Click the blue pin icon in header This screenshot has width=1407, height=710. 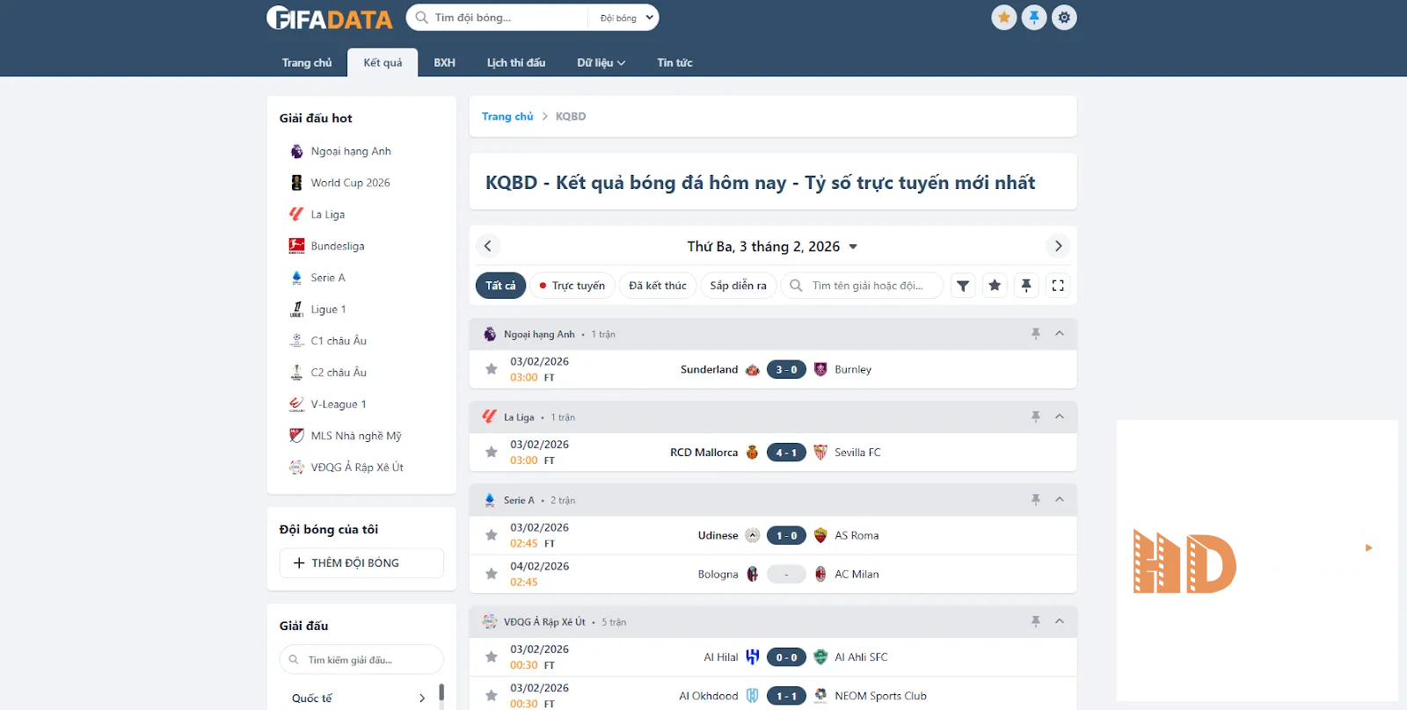tap(1034, 18)
